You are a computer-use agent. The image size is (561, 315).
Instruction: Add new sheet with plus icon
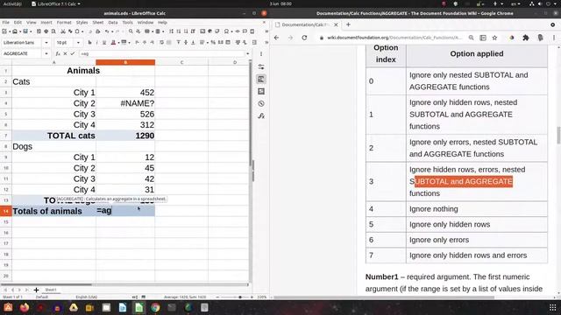[36, 290]
